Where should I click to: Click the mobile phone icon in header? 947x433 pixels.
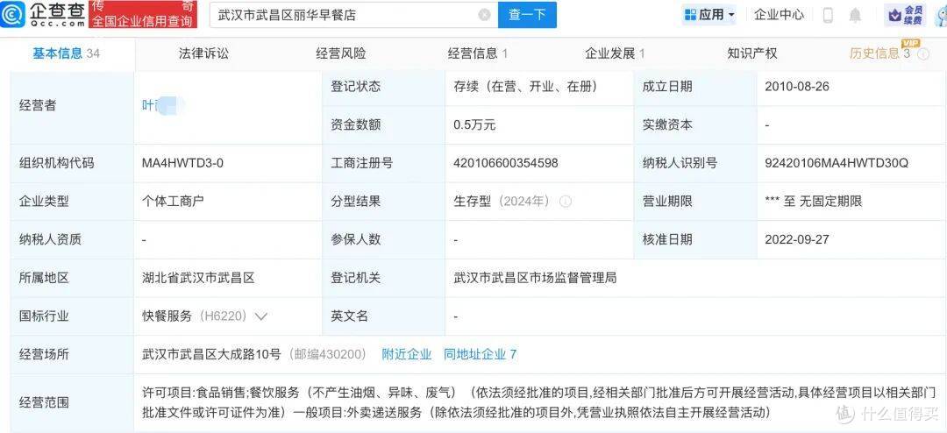(828, 15)
